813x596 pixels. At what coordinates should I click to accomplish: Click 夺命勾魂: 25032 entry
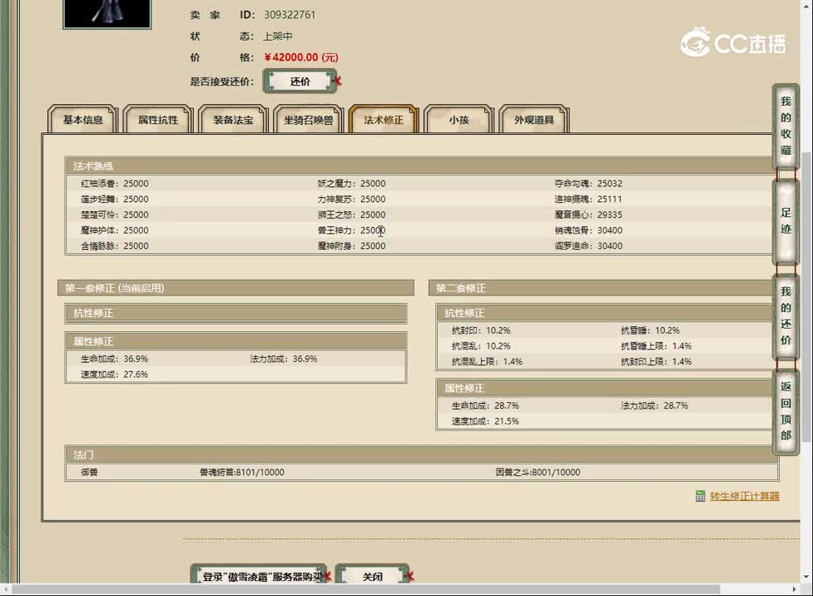[x=589, y=184]
